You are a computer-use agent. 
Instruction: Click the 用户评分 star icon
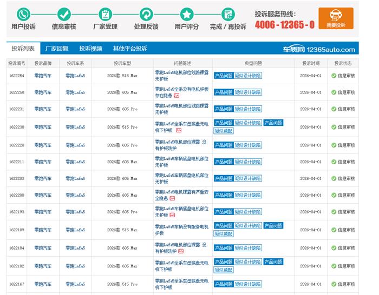click(x=187, y=14)
